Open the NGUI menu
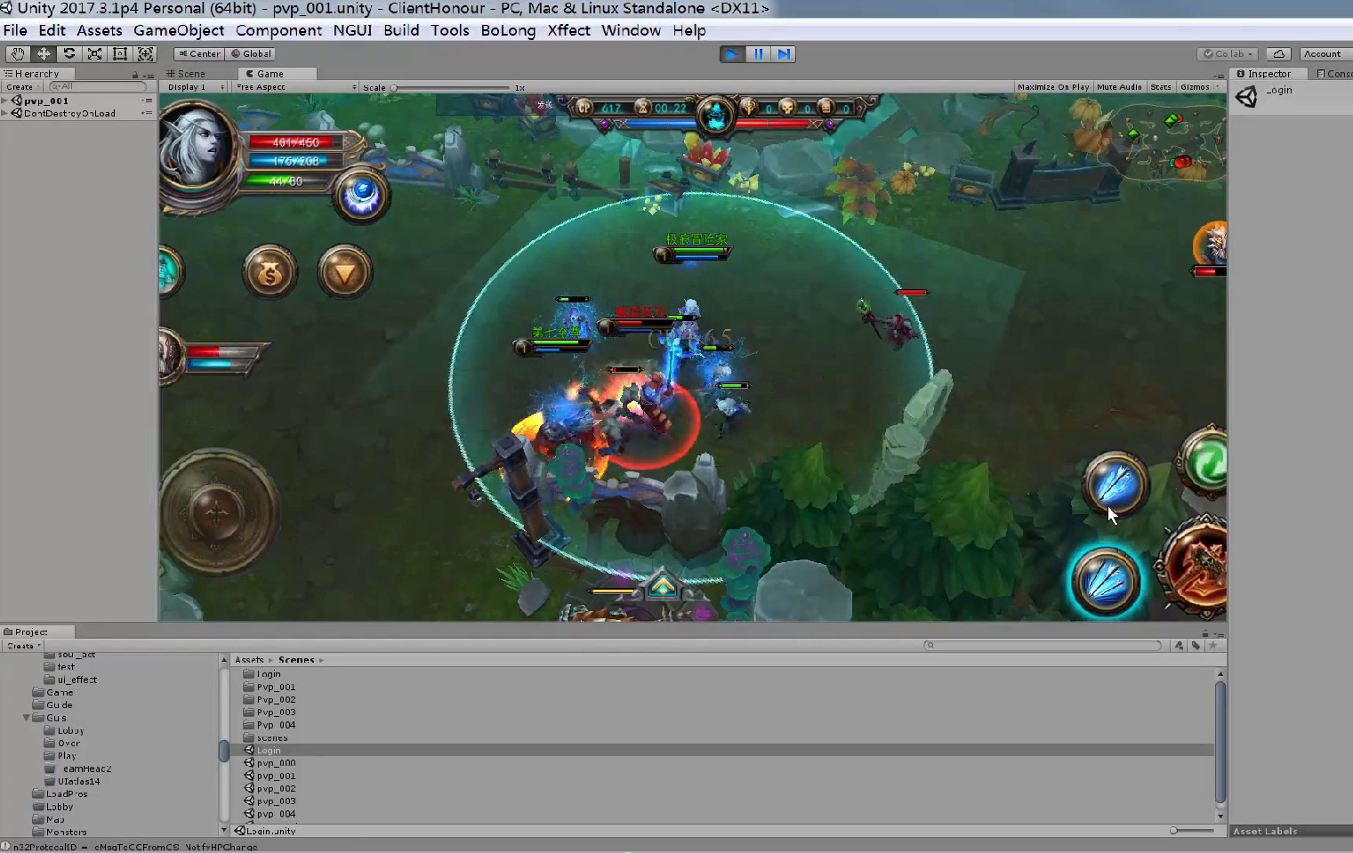This screenshot has width=1353, height=853. coord(352,30)
